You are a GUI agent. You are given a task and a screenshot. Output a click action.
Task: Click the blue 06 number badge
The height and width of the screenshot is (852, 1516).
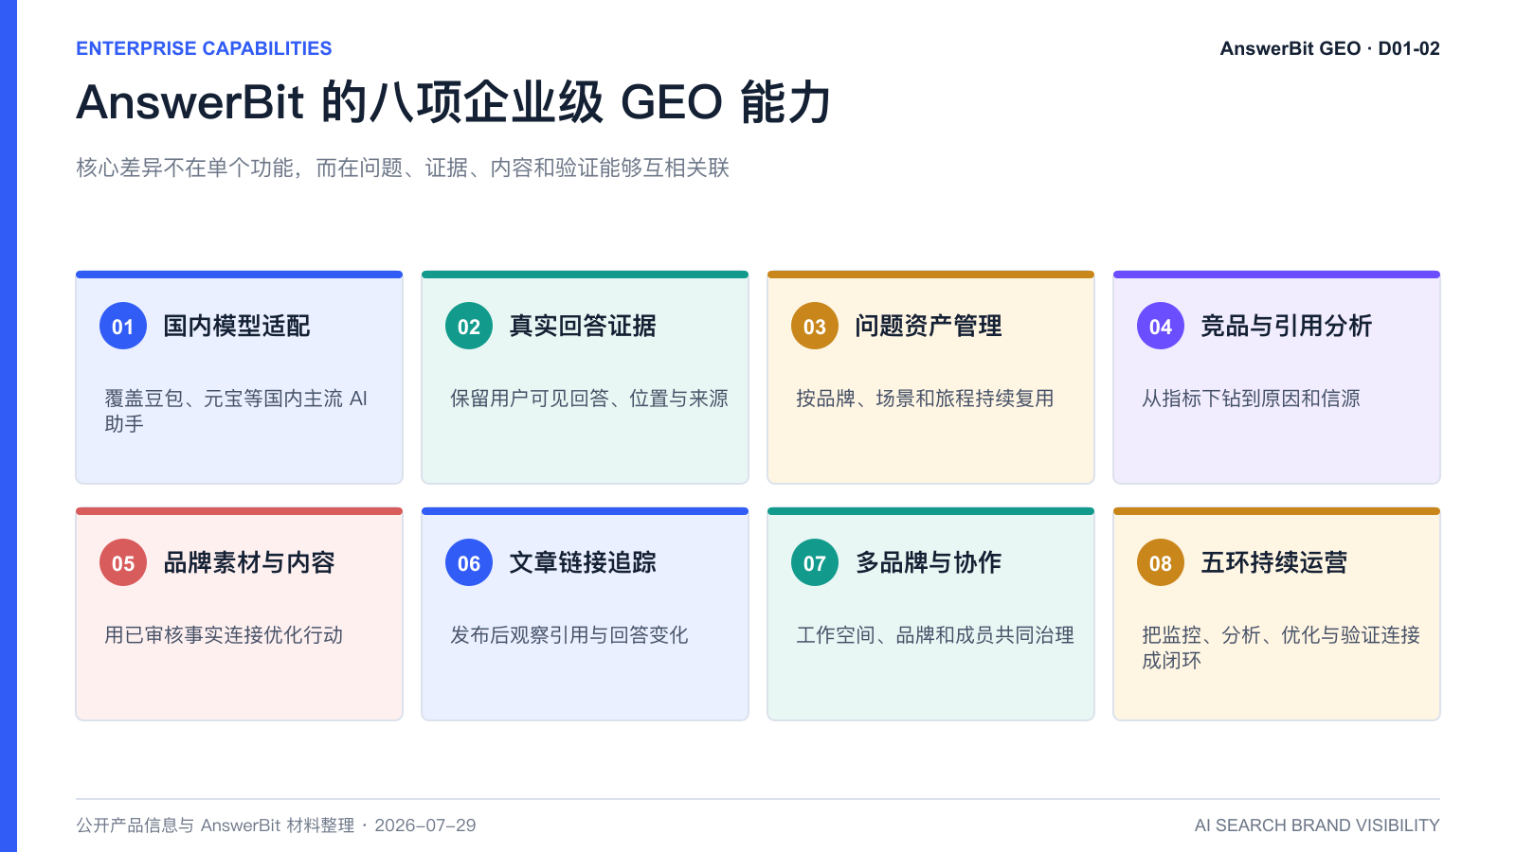469,562
